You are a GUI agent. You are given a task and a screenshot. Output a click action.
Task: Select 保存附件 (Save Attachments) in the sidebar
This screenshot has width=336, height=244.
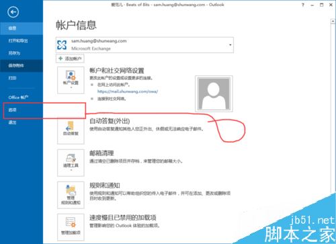[22, 66]
